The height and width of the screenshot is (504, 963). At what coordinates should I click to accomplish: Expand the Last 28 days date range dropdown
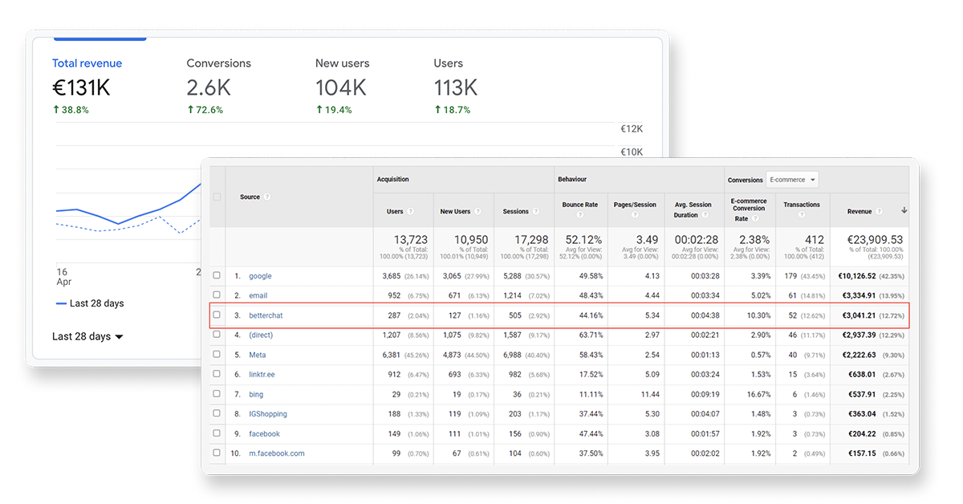tap(87, 337)
